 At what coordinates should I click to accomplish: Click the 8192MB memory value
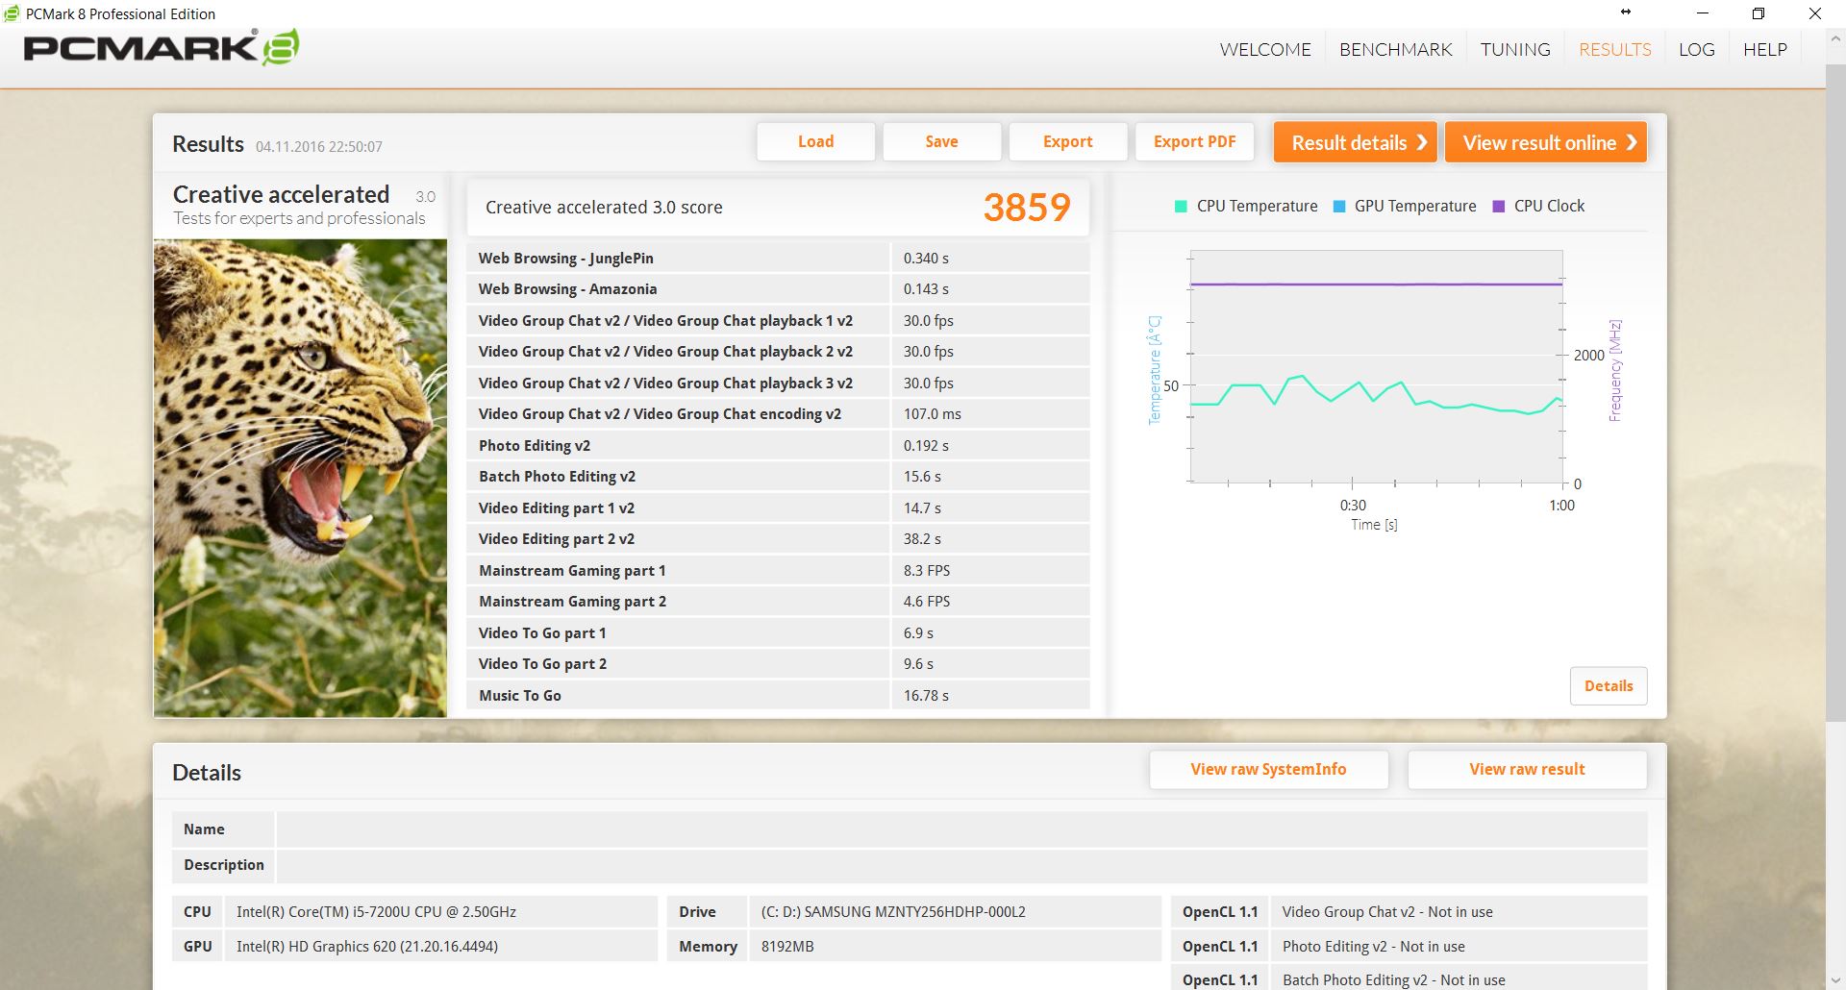[x=787, y=947]
